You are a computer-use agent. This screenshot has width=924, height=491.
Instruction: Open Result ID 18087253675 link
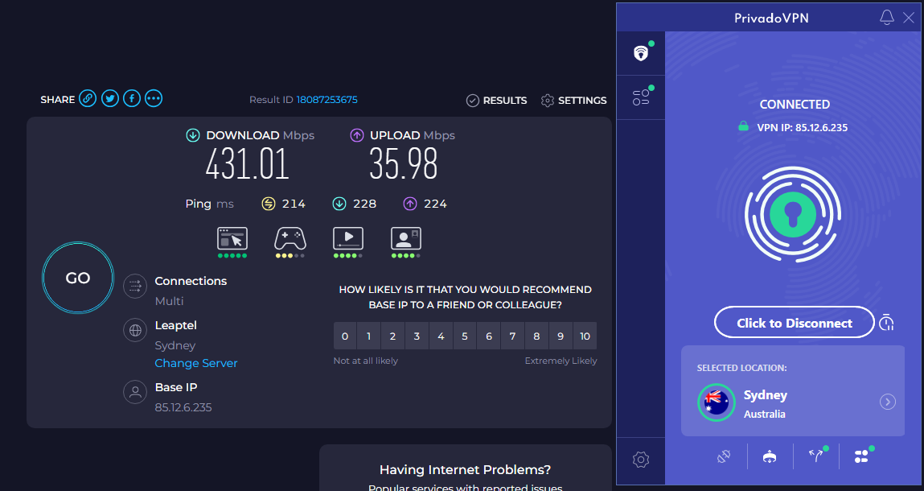point(326,100)
